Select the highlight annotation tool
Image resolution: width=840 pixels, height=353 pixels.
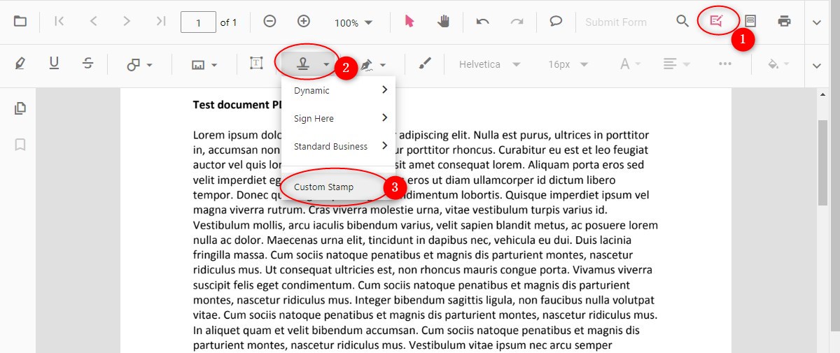20,64
